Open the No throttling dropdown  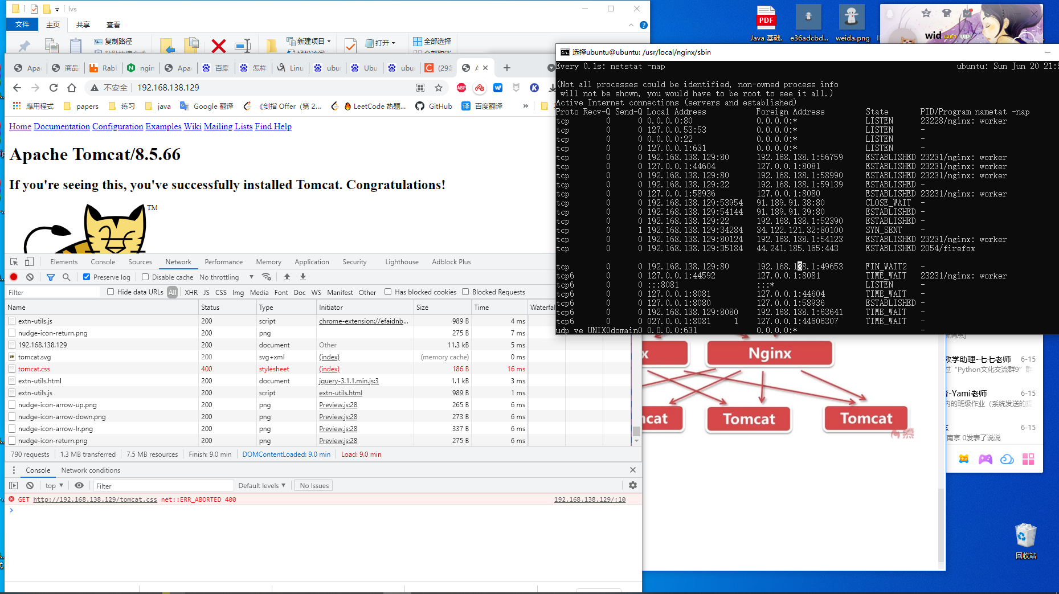tap(227, 277)
